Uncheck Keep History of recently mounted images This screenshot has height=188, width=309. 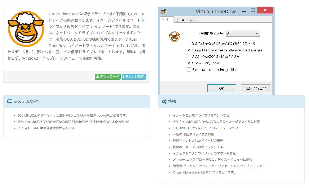click(x=189, y=50)
